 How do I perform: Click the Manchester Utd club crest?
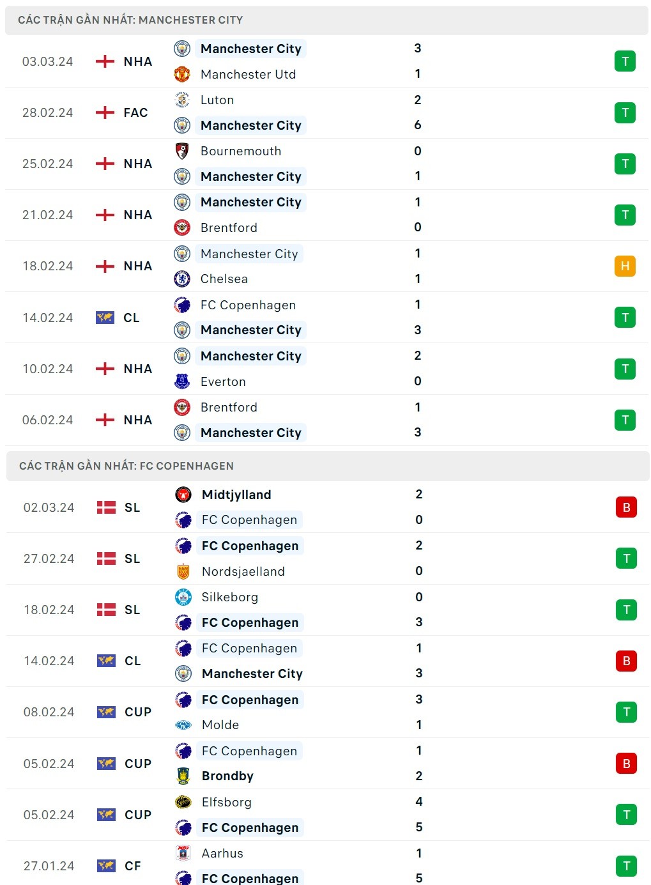[x=182, y=74]
